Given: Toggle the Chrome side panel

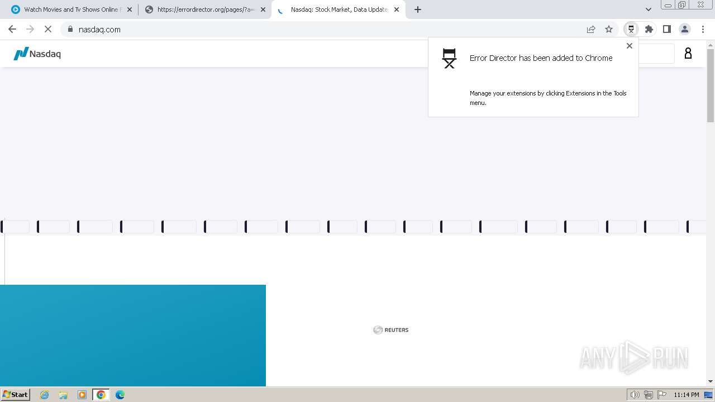Looking at the screenshot, I should click(667, 29).
